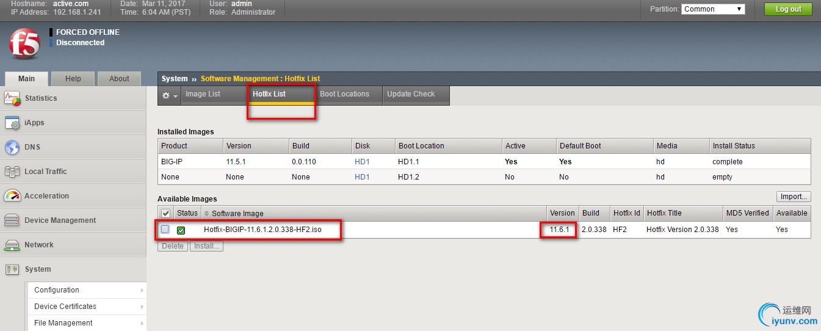
Task: Click the Install... button
Action: coord(206,246)
